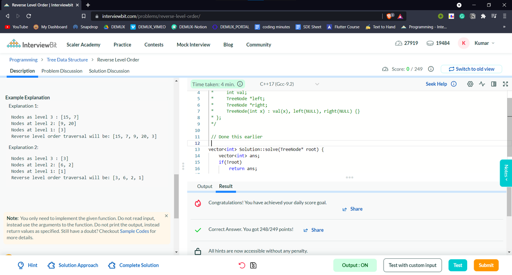Click the teal Test button
This screenshot has width=512, height=275.
458,265
